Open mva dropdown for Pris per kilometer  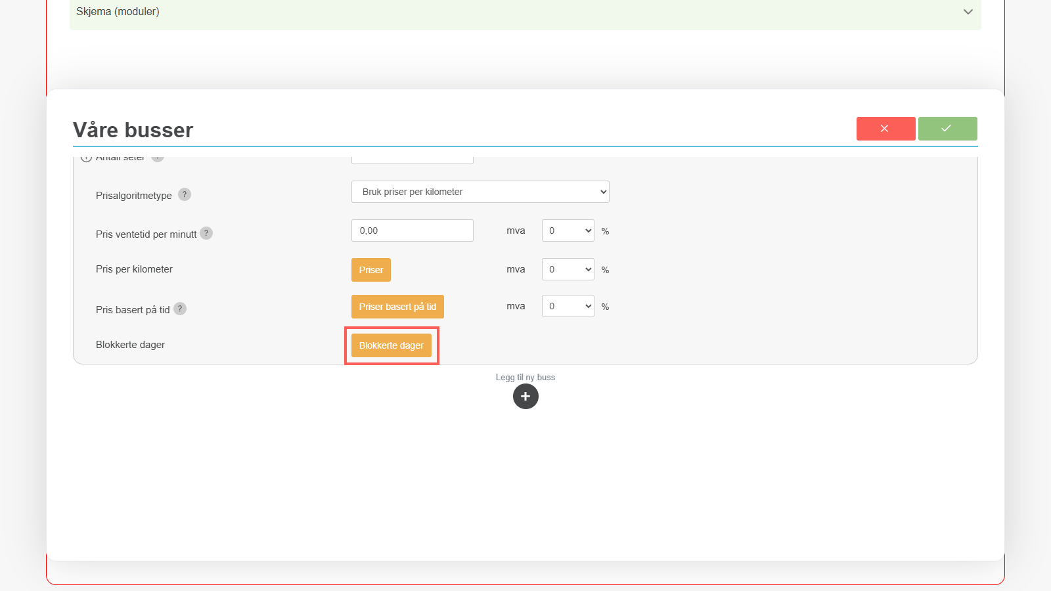point(568,269)
